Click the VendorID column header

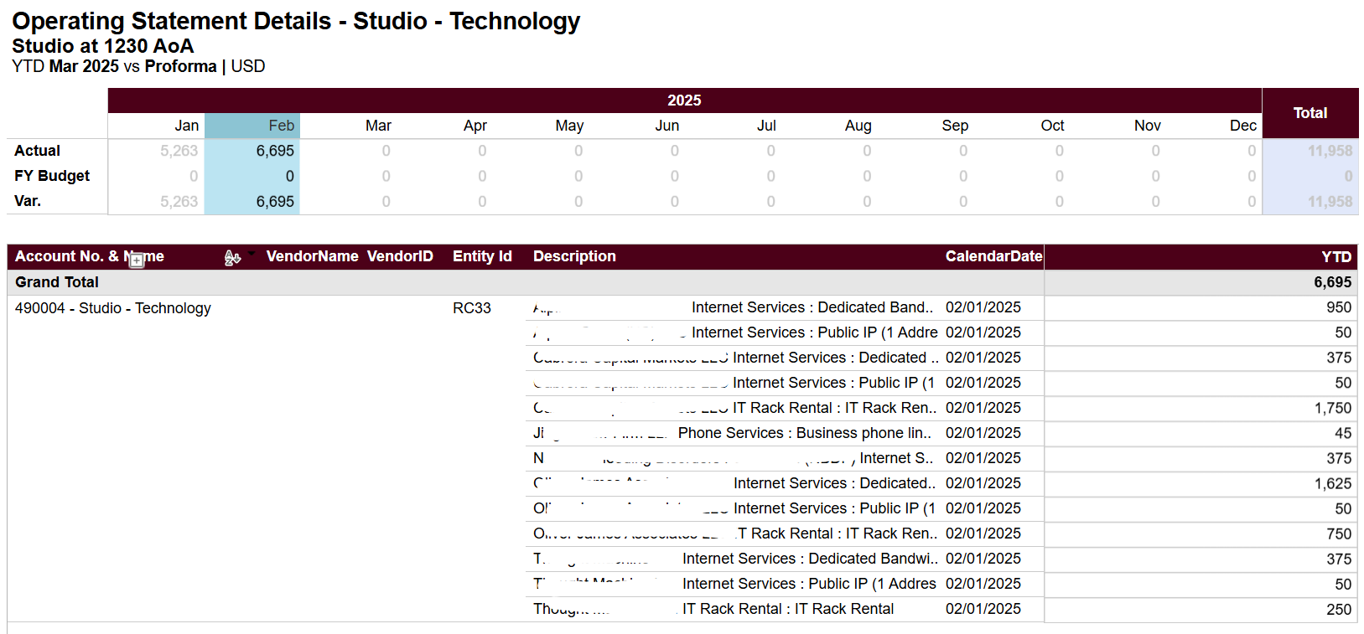(400, 256)
